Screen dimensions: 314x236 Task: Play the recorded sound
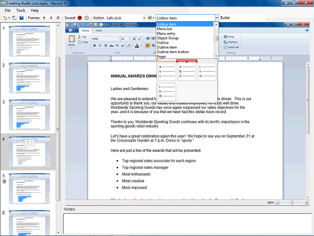(x=87, y=18)
